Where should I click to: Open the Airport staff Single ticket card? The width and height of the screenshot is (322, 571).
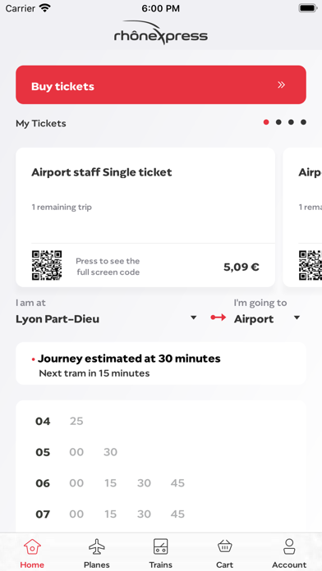[145, 217]
